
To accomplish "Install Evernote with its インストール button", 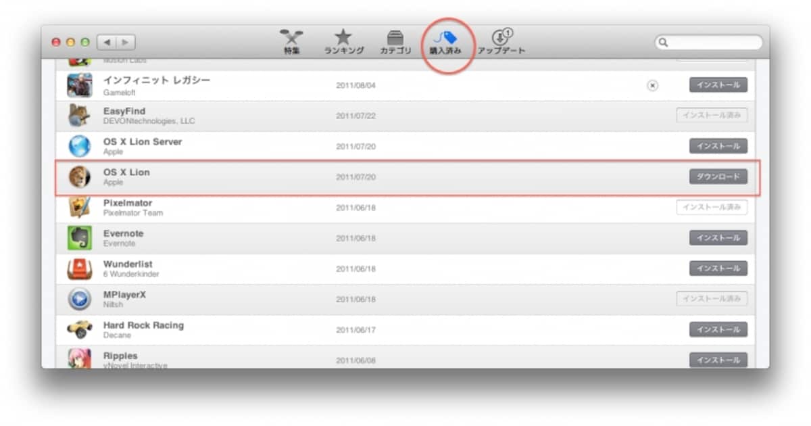I will tap(718, 238).
